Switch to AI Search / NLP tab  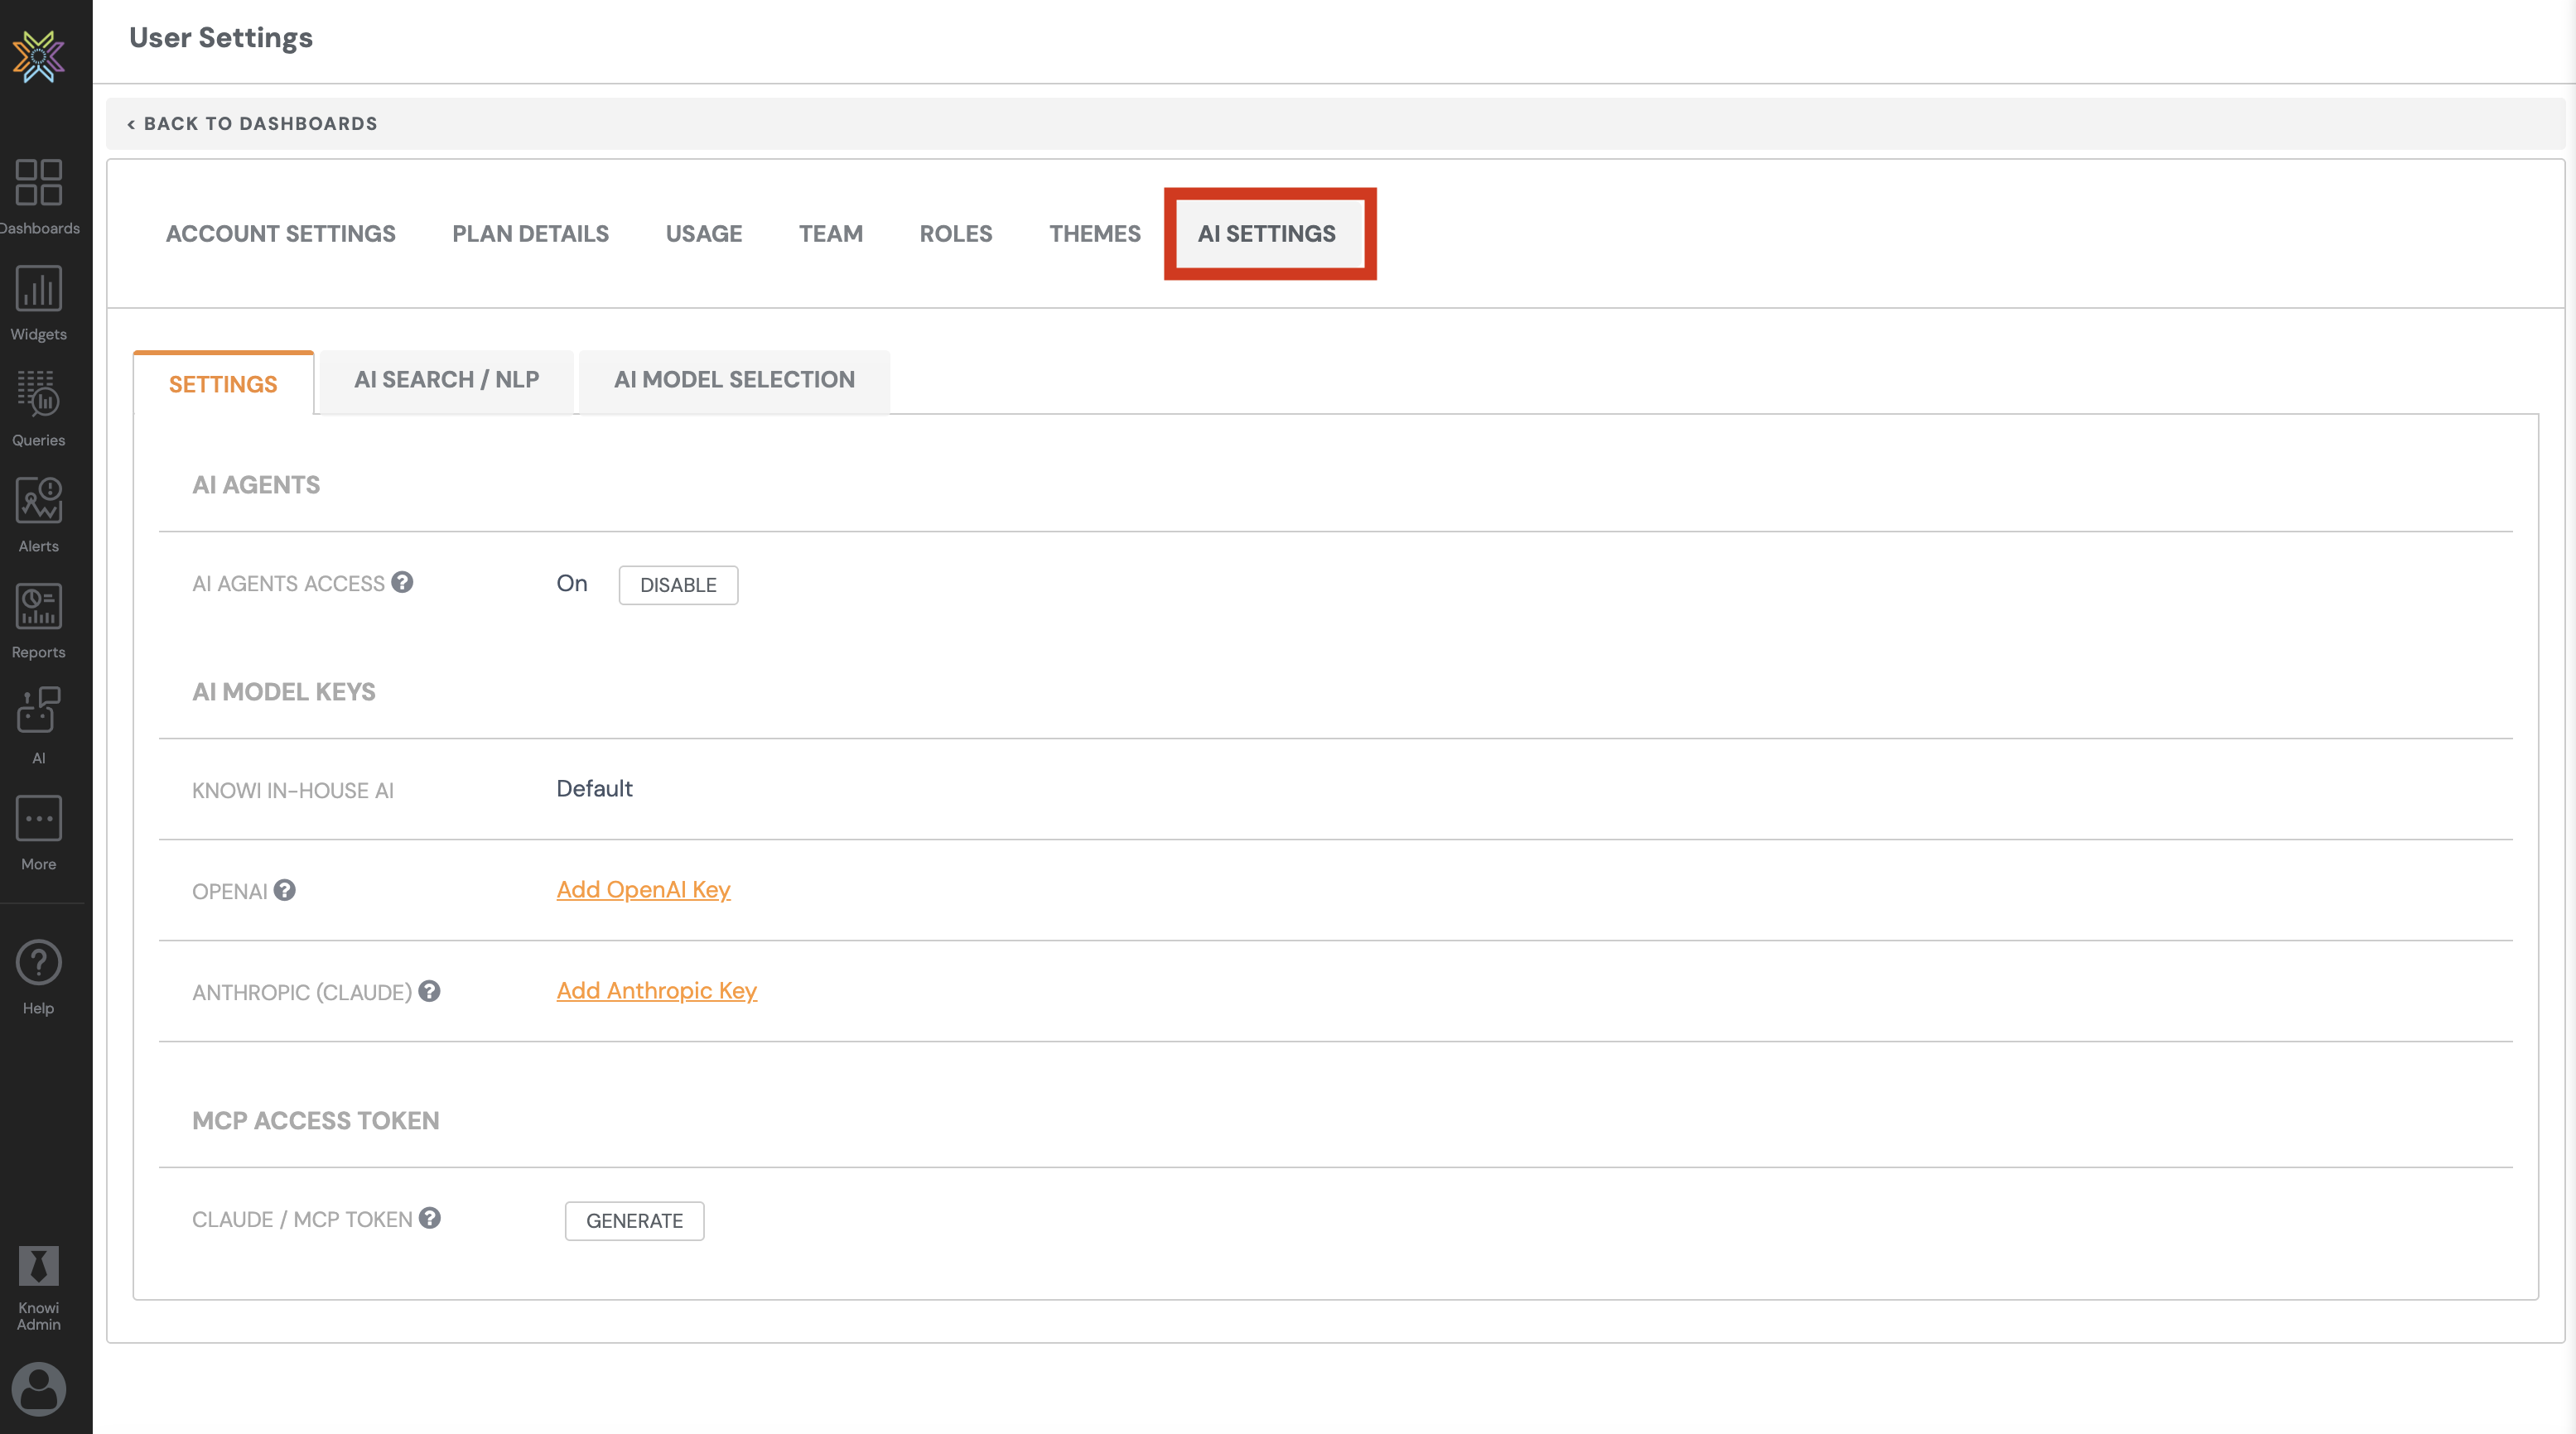click(x=446, y=380)
